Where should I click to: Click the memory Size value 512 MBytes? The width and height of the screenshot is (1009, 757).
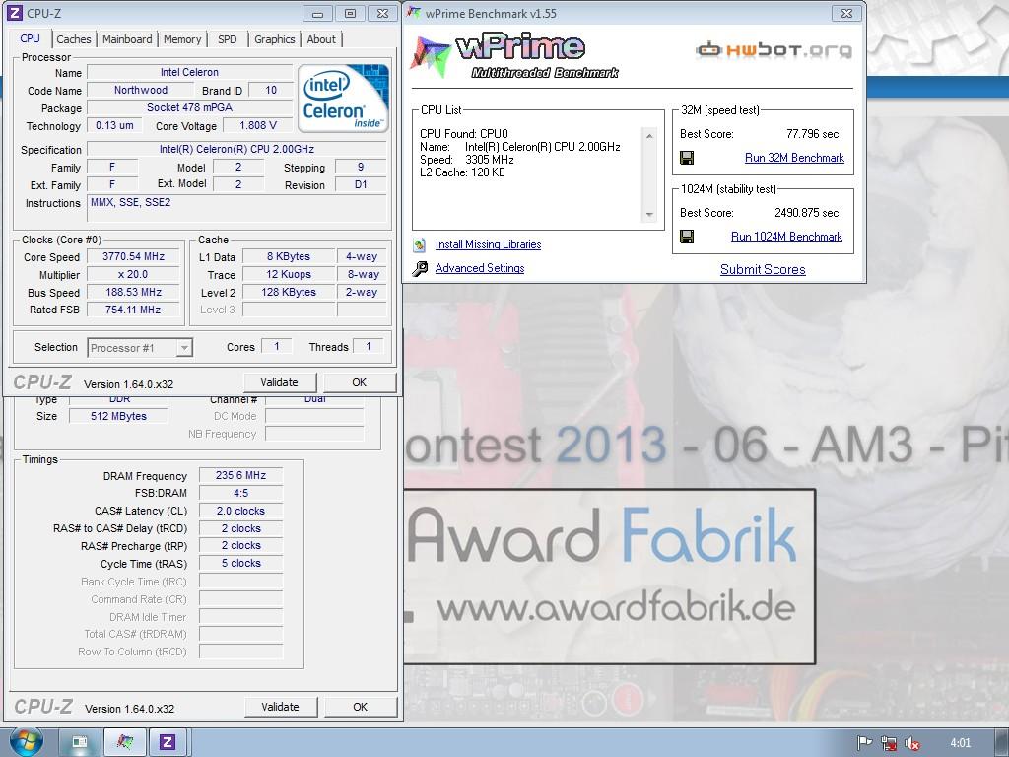tap(118, 416)
